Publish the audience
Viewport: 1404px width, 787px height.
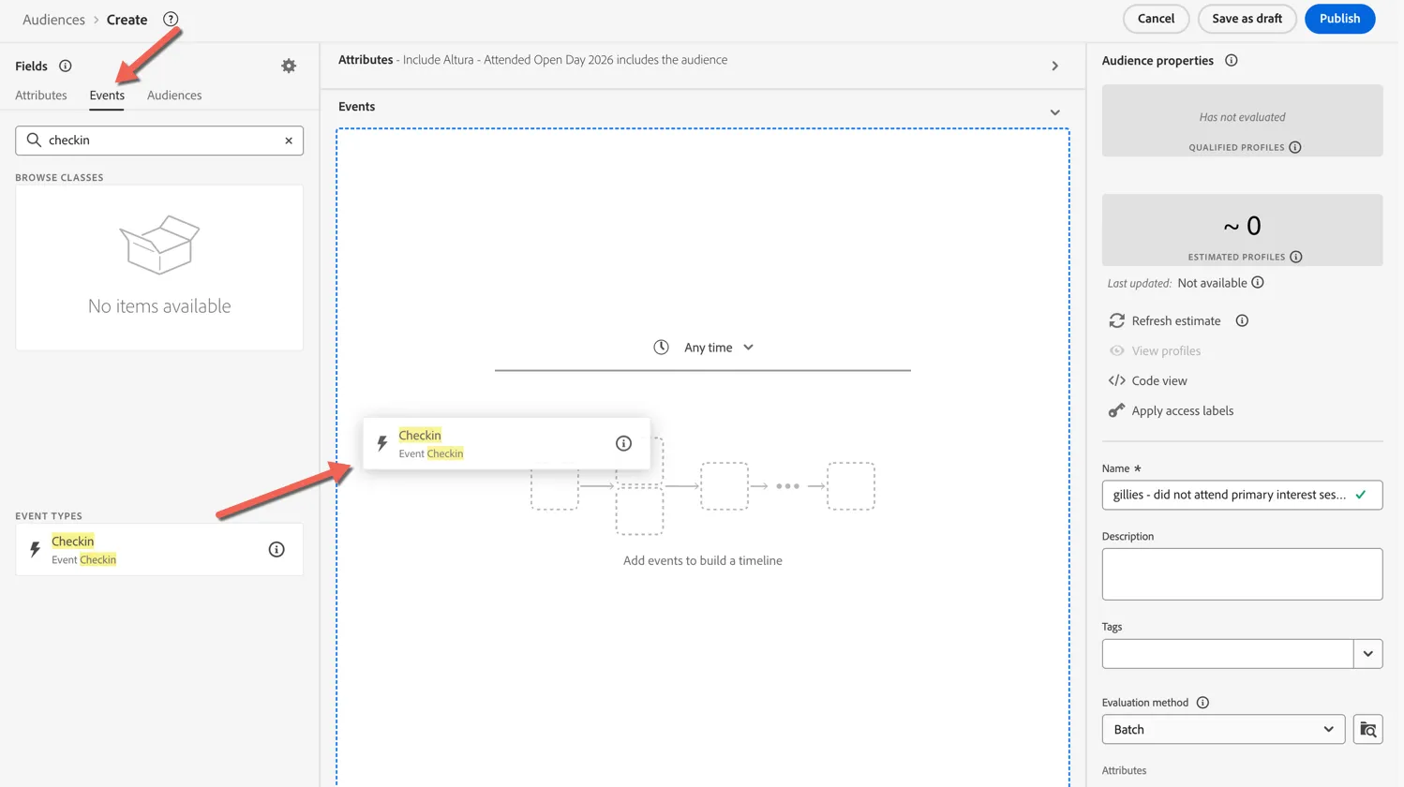click(x=1339, y=19)
